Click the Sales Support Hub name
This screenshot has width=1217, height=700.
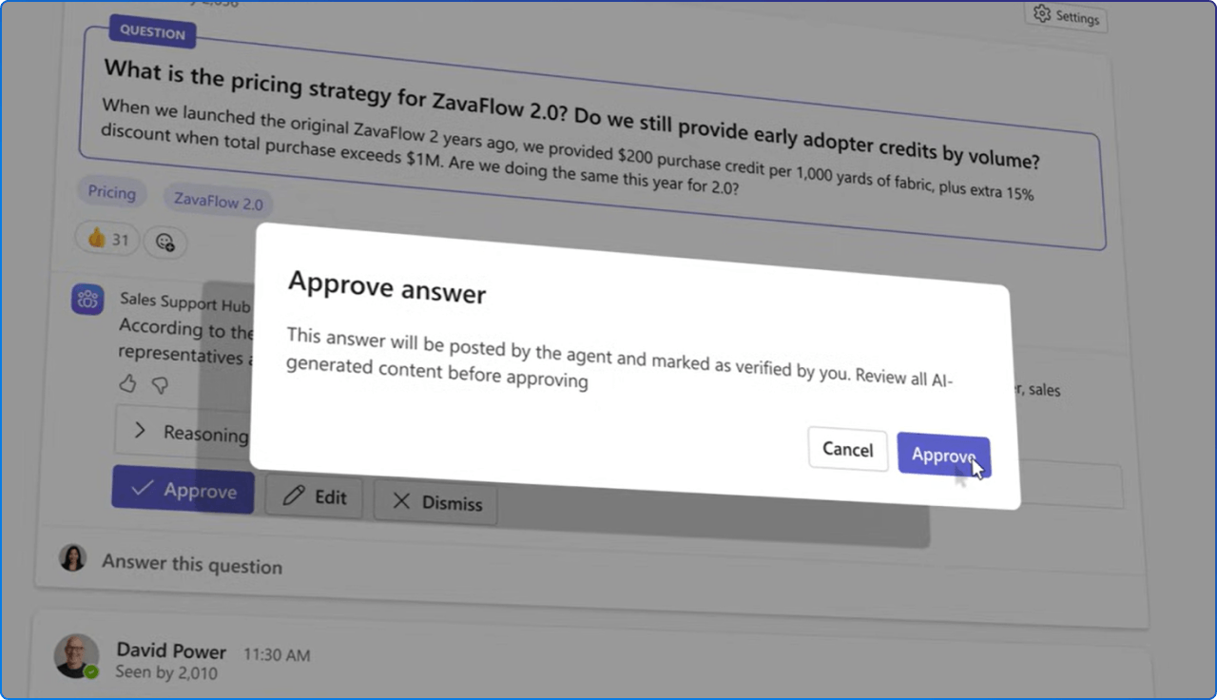(x=185, y=302)
